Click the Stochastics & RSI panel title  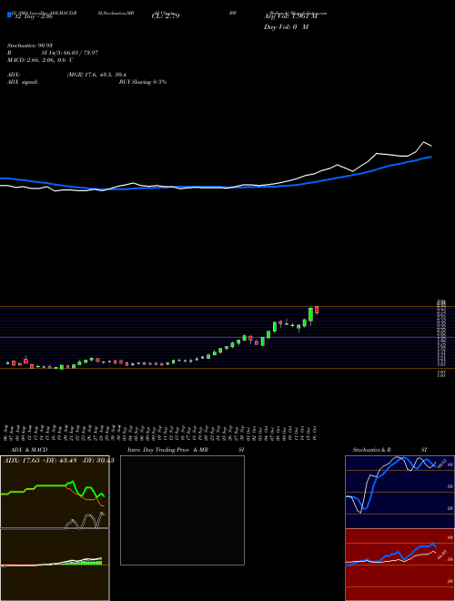tap(389, 450)
